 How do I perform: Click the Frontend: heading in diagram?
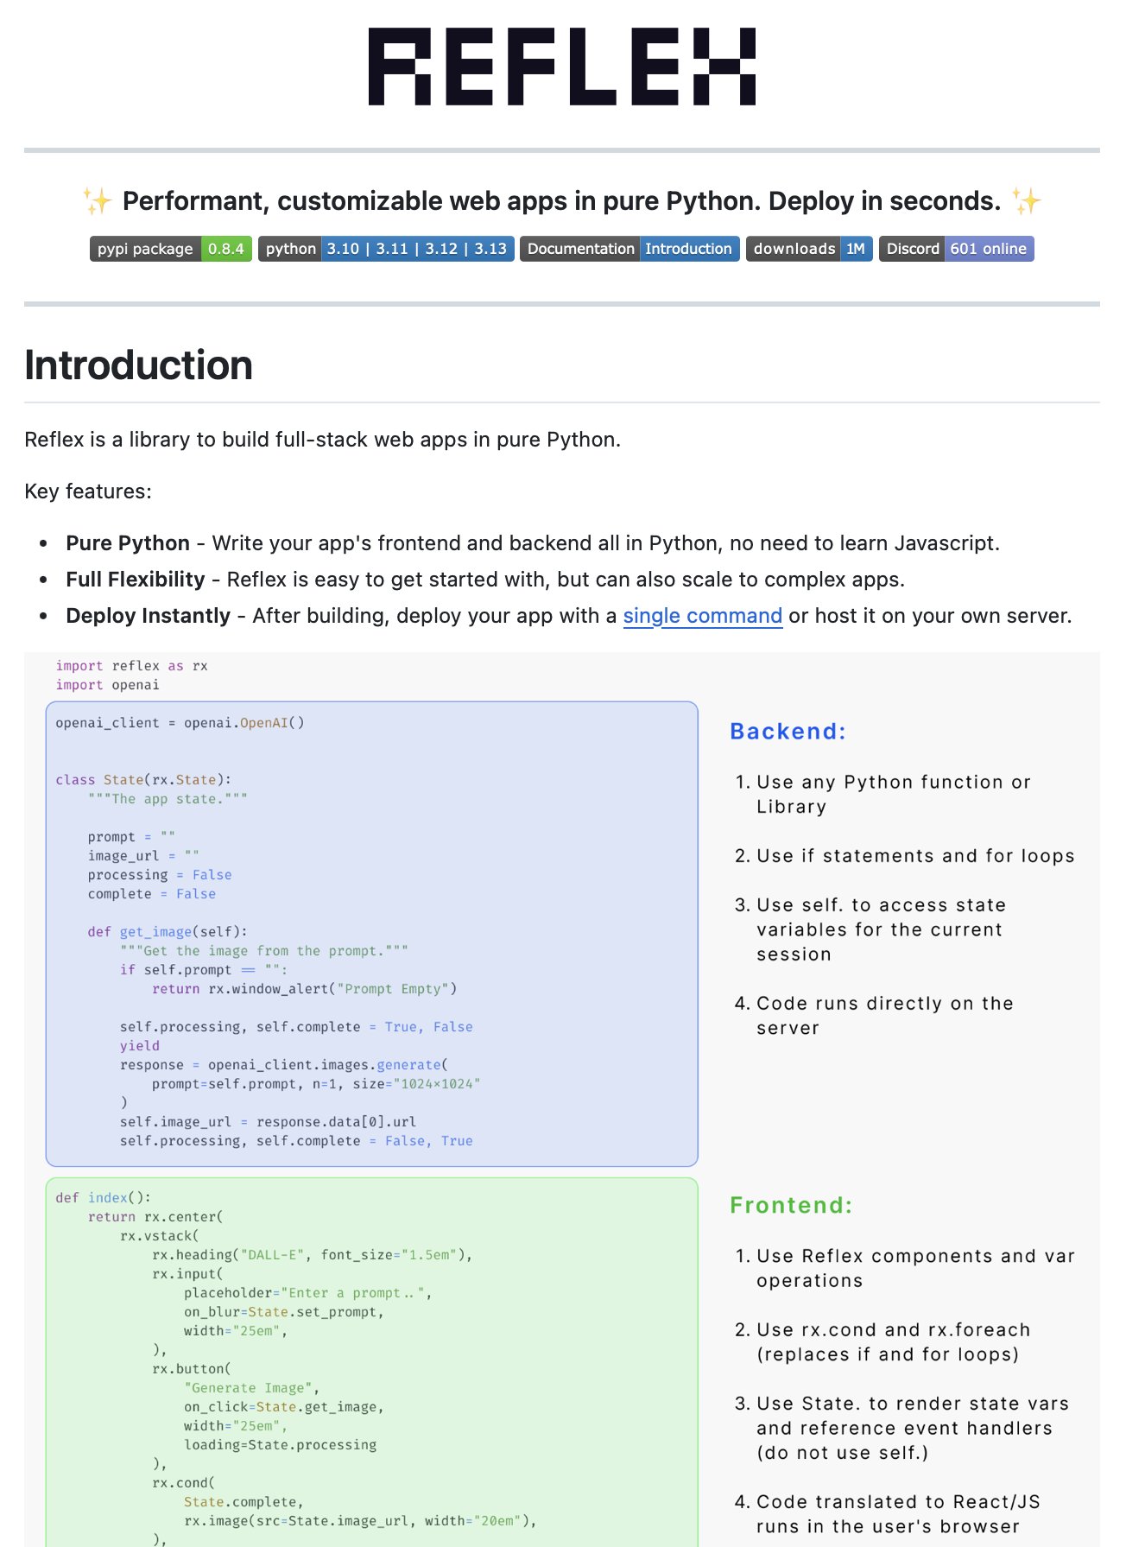[791, 1206]
